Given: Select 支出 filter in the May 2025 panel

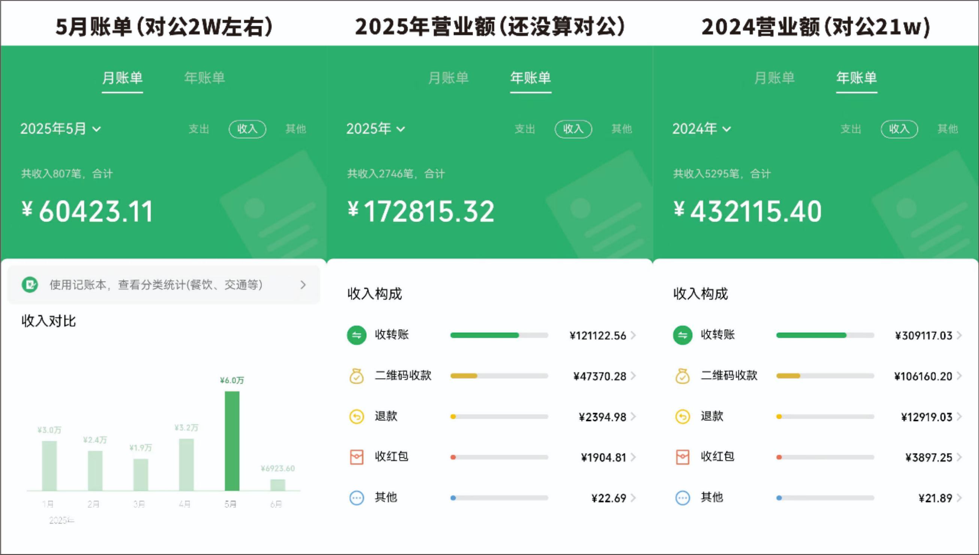Looking at the screenshot, I should point(199,129).
